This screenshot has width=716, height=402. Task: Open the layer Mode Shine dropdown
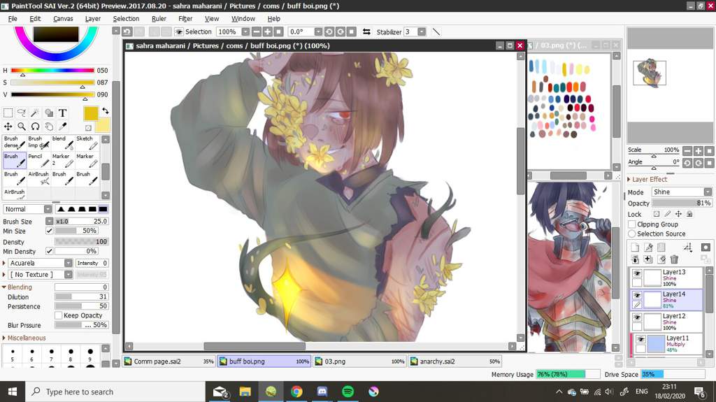tap(708, 192)
